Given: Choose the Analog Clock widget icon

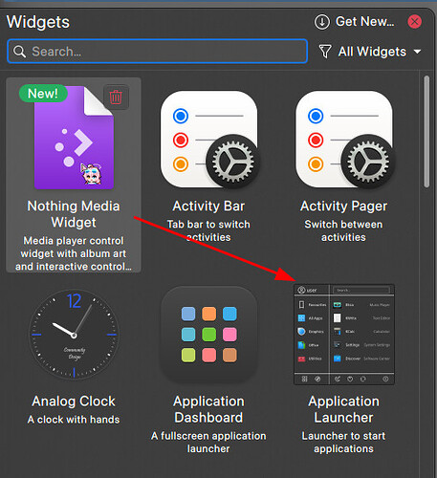Looking at the screenshot, I should click(74, 335).
